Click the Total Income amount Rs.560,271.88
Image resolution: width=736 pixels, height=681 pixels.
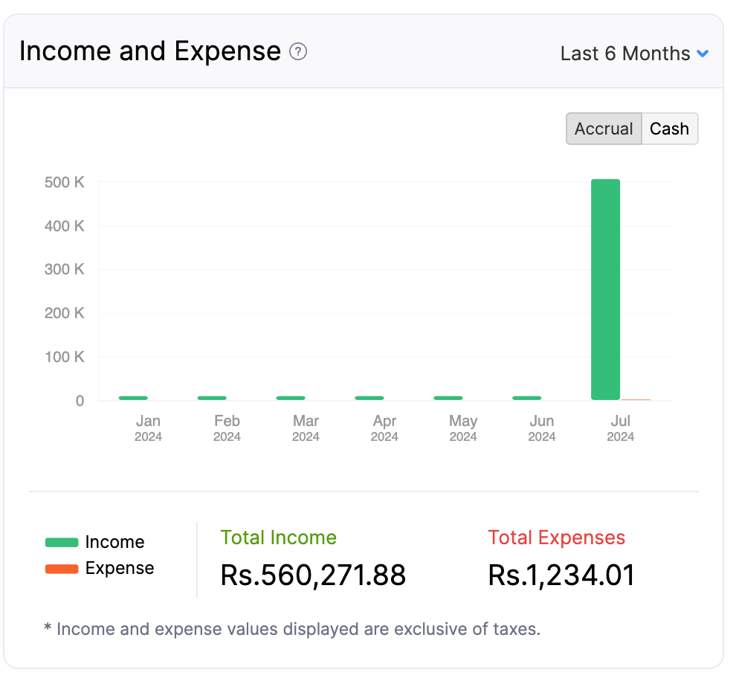tap(313, 575)
